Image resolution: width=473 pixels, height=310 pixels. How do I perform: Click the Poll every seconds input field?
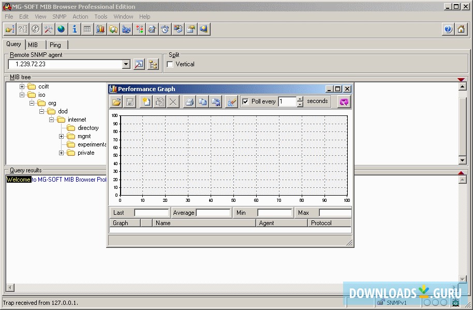(x=288, y=101)
